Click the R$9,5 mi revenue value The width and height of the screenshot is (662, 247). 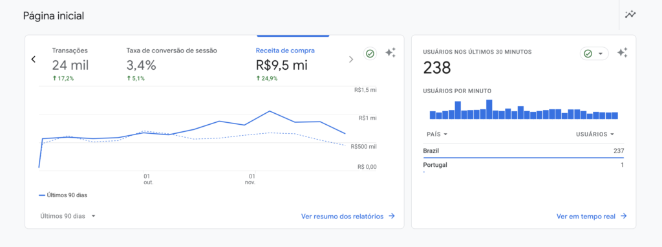click(282, 65)
